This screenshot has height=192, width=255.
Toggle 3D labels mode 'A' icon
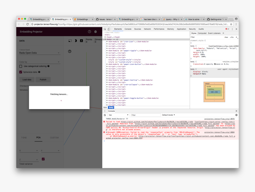(82, 41)
